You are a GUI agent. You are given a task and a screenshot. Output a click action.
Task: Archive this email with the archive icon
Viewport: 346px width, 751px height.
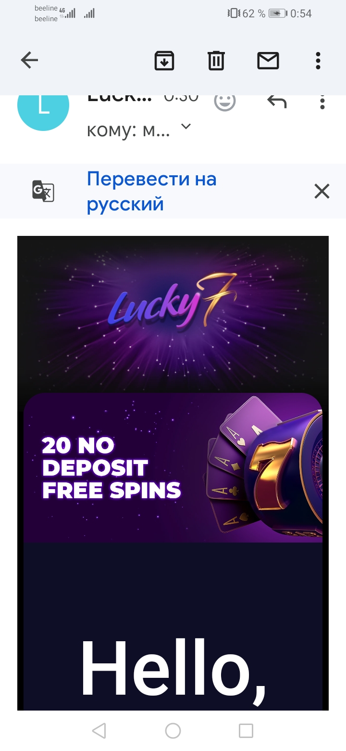[x=164, y=61]
